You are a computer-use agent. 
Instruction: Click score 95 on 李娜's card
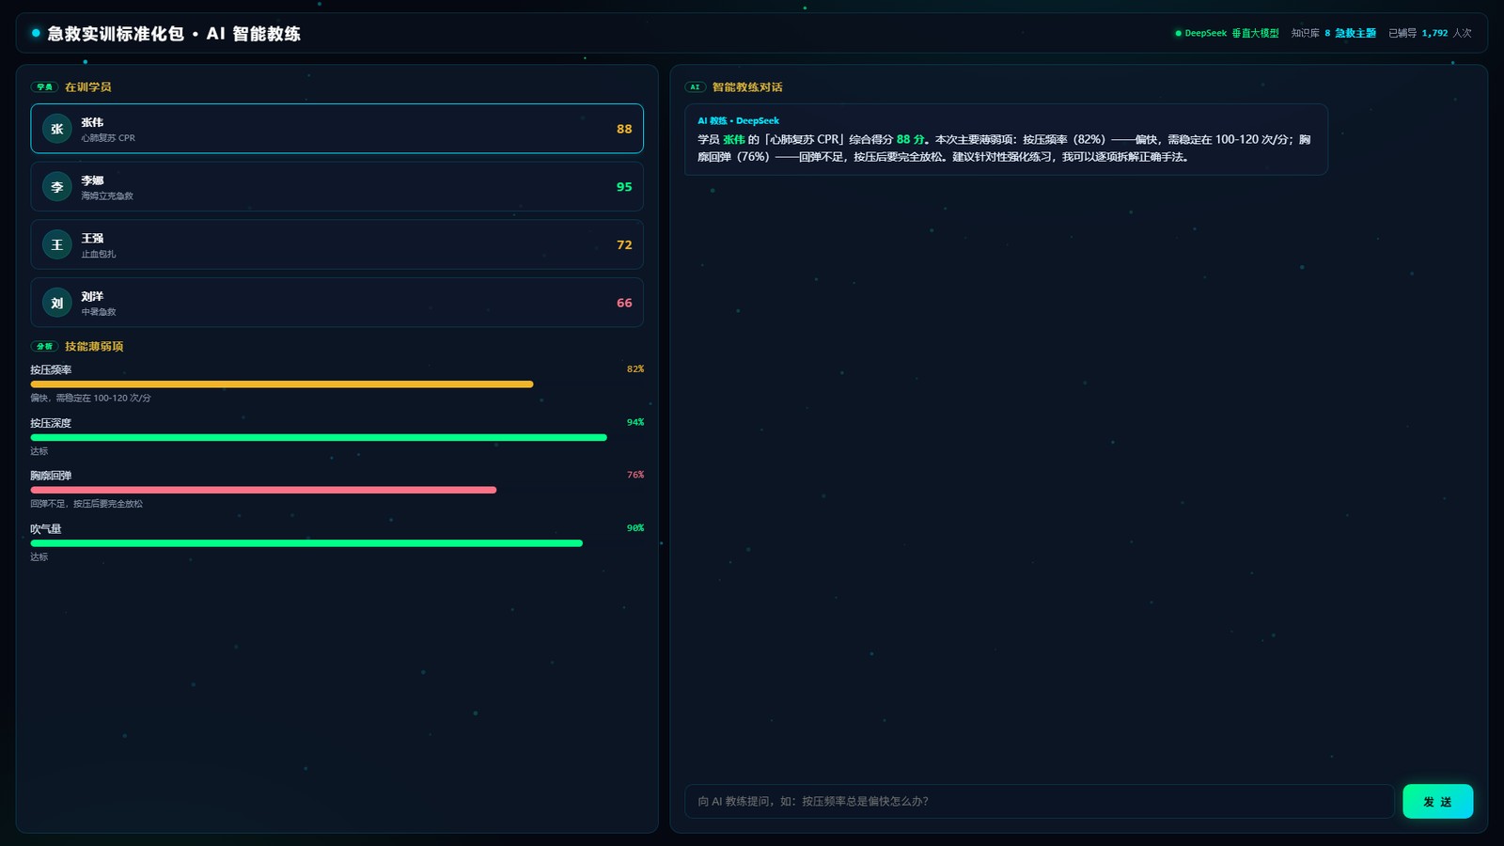tap(624, 187)
